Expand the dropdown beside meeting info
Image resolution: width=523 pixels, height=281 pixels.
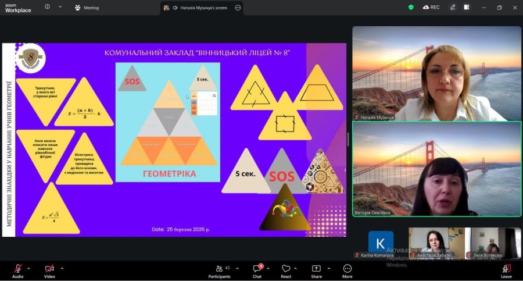point(60,6)
